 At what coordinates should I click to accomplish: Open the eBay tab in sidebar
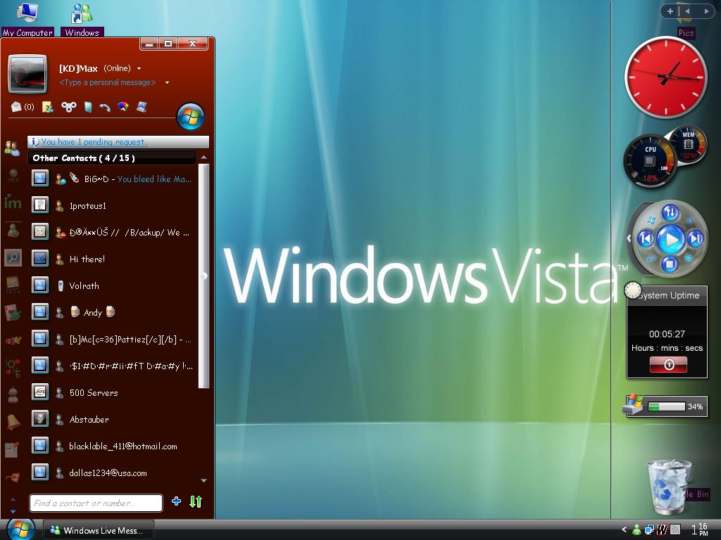pyautogui.click(x=13, y=340)
